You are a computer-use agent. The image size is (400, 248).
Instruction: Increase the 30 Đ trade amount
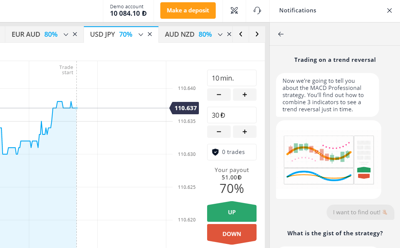[245, 131]
